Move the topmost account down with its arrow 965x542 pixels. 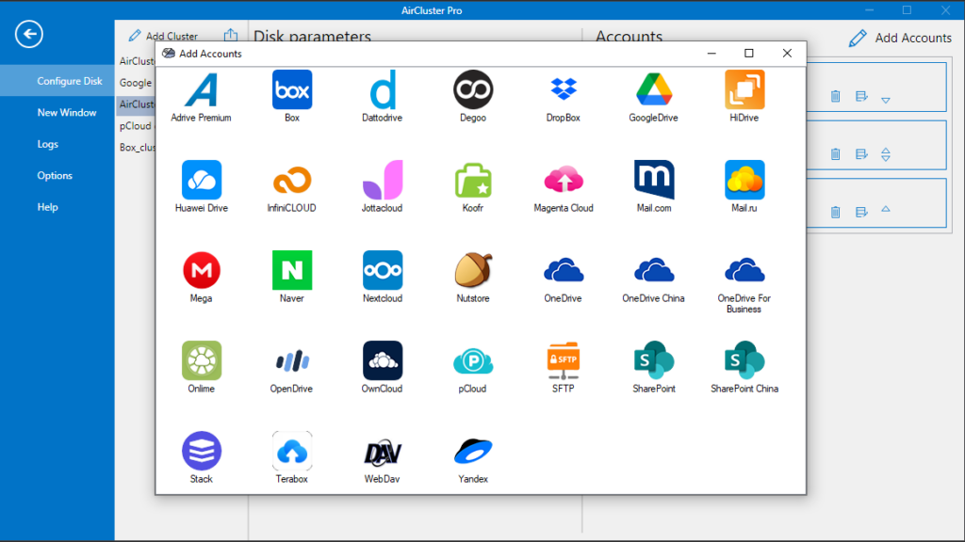click(886, 100)
